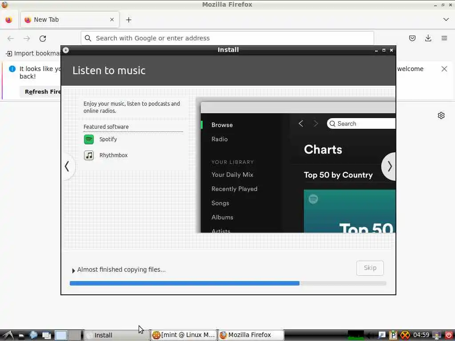The width and height of the screenshot is (455, 341).
Task: Click the Refresh Firefox button
Action: pos(41,91)
